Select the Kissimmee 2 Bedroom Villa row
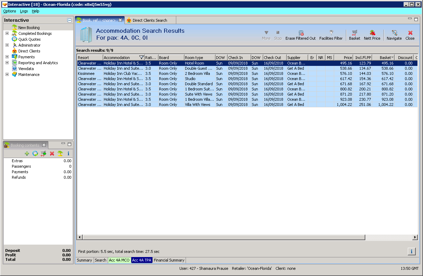This screenshot has width=423, height=276. point(199,73)
